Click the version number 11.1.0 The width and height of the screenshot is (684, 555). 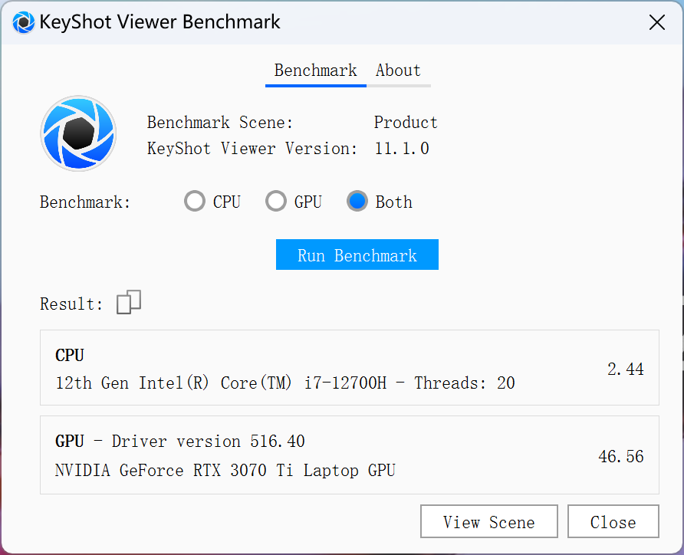[402, 149]
